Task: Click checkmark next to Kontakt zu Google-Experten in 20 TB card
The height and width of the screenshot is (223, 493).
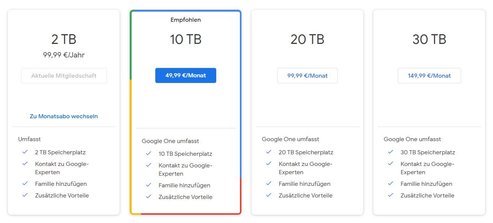Action: click(x=268, y=164)
